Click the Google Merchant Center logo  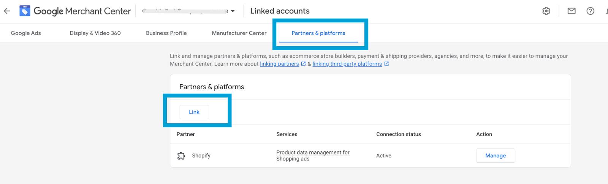pos(75,11)
